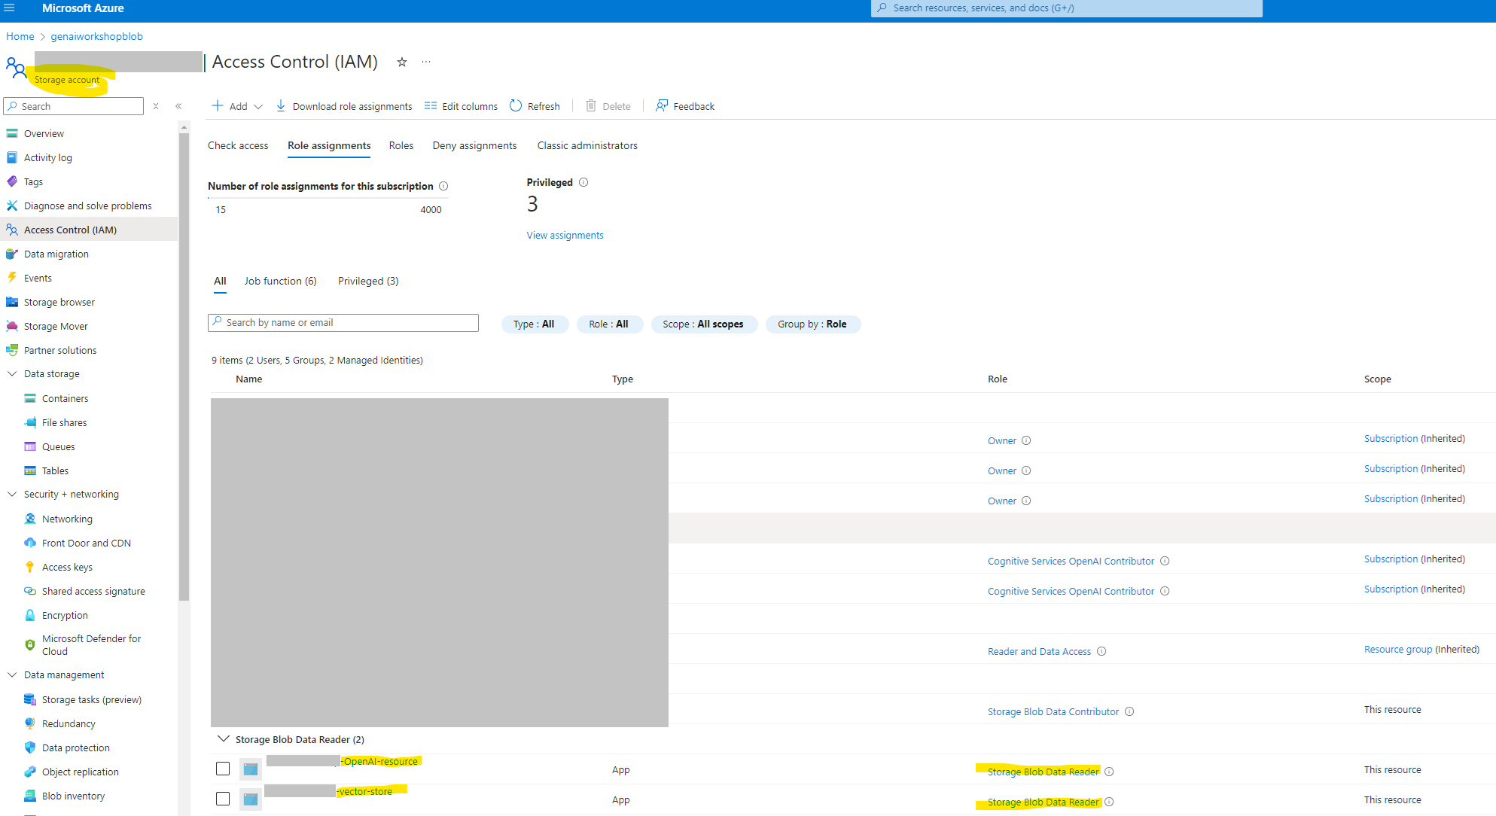
Task: Click the info icon next to Privileged
Action: 583,182
